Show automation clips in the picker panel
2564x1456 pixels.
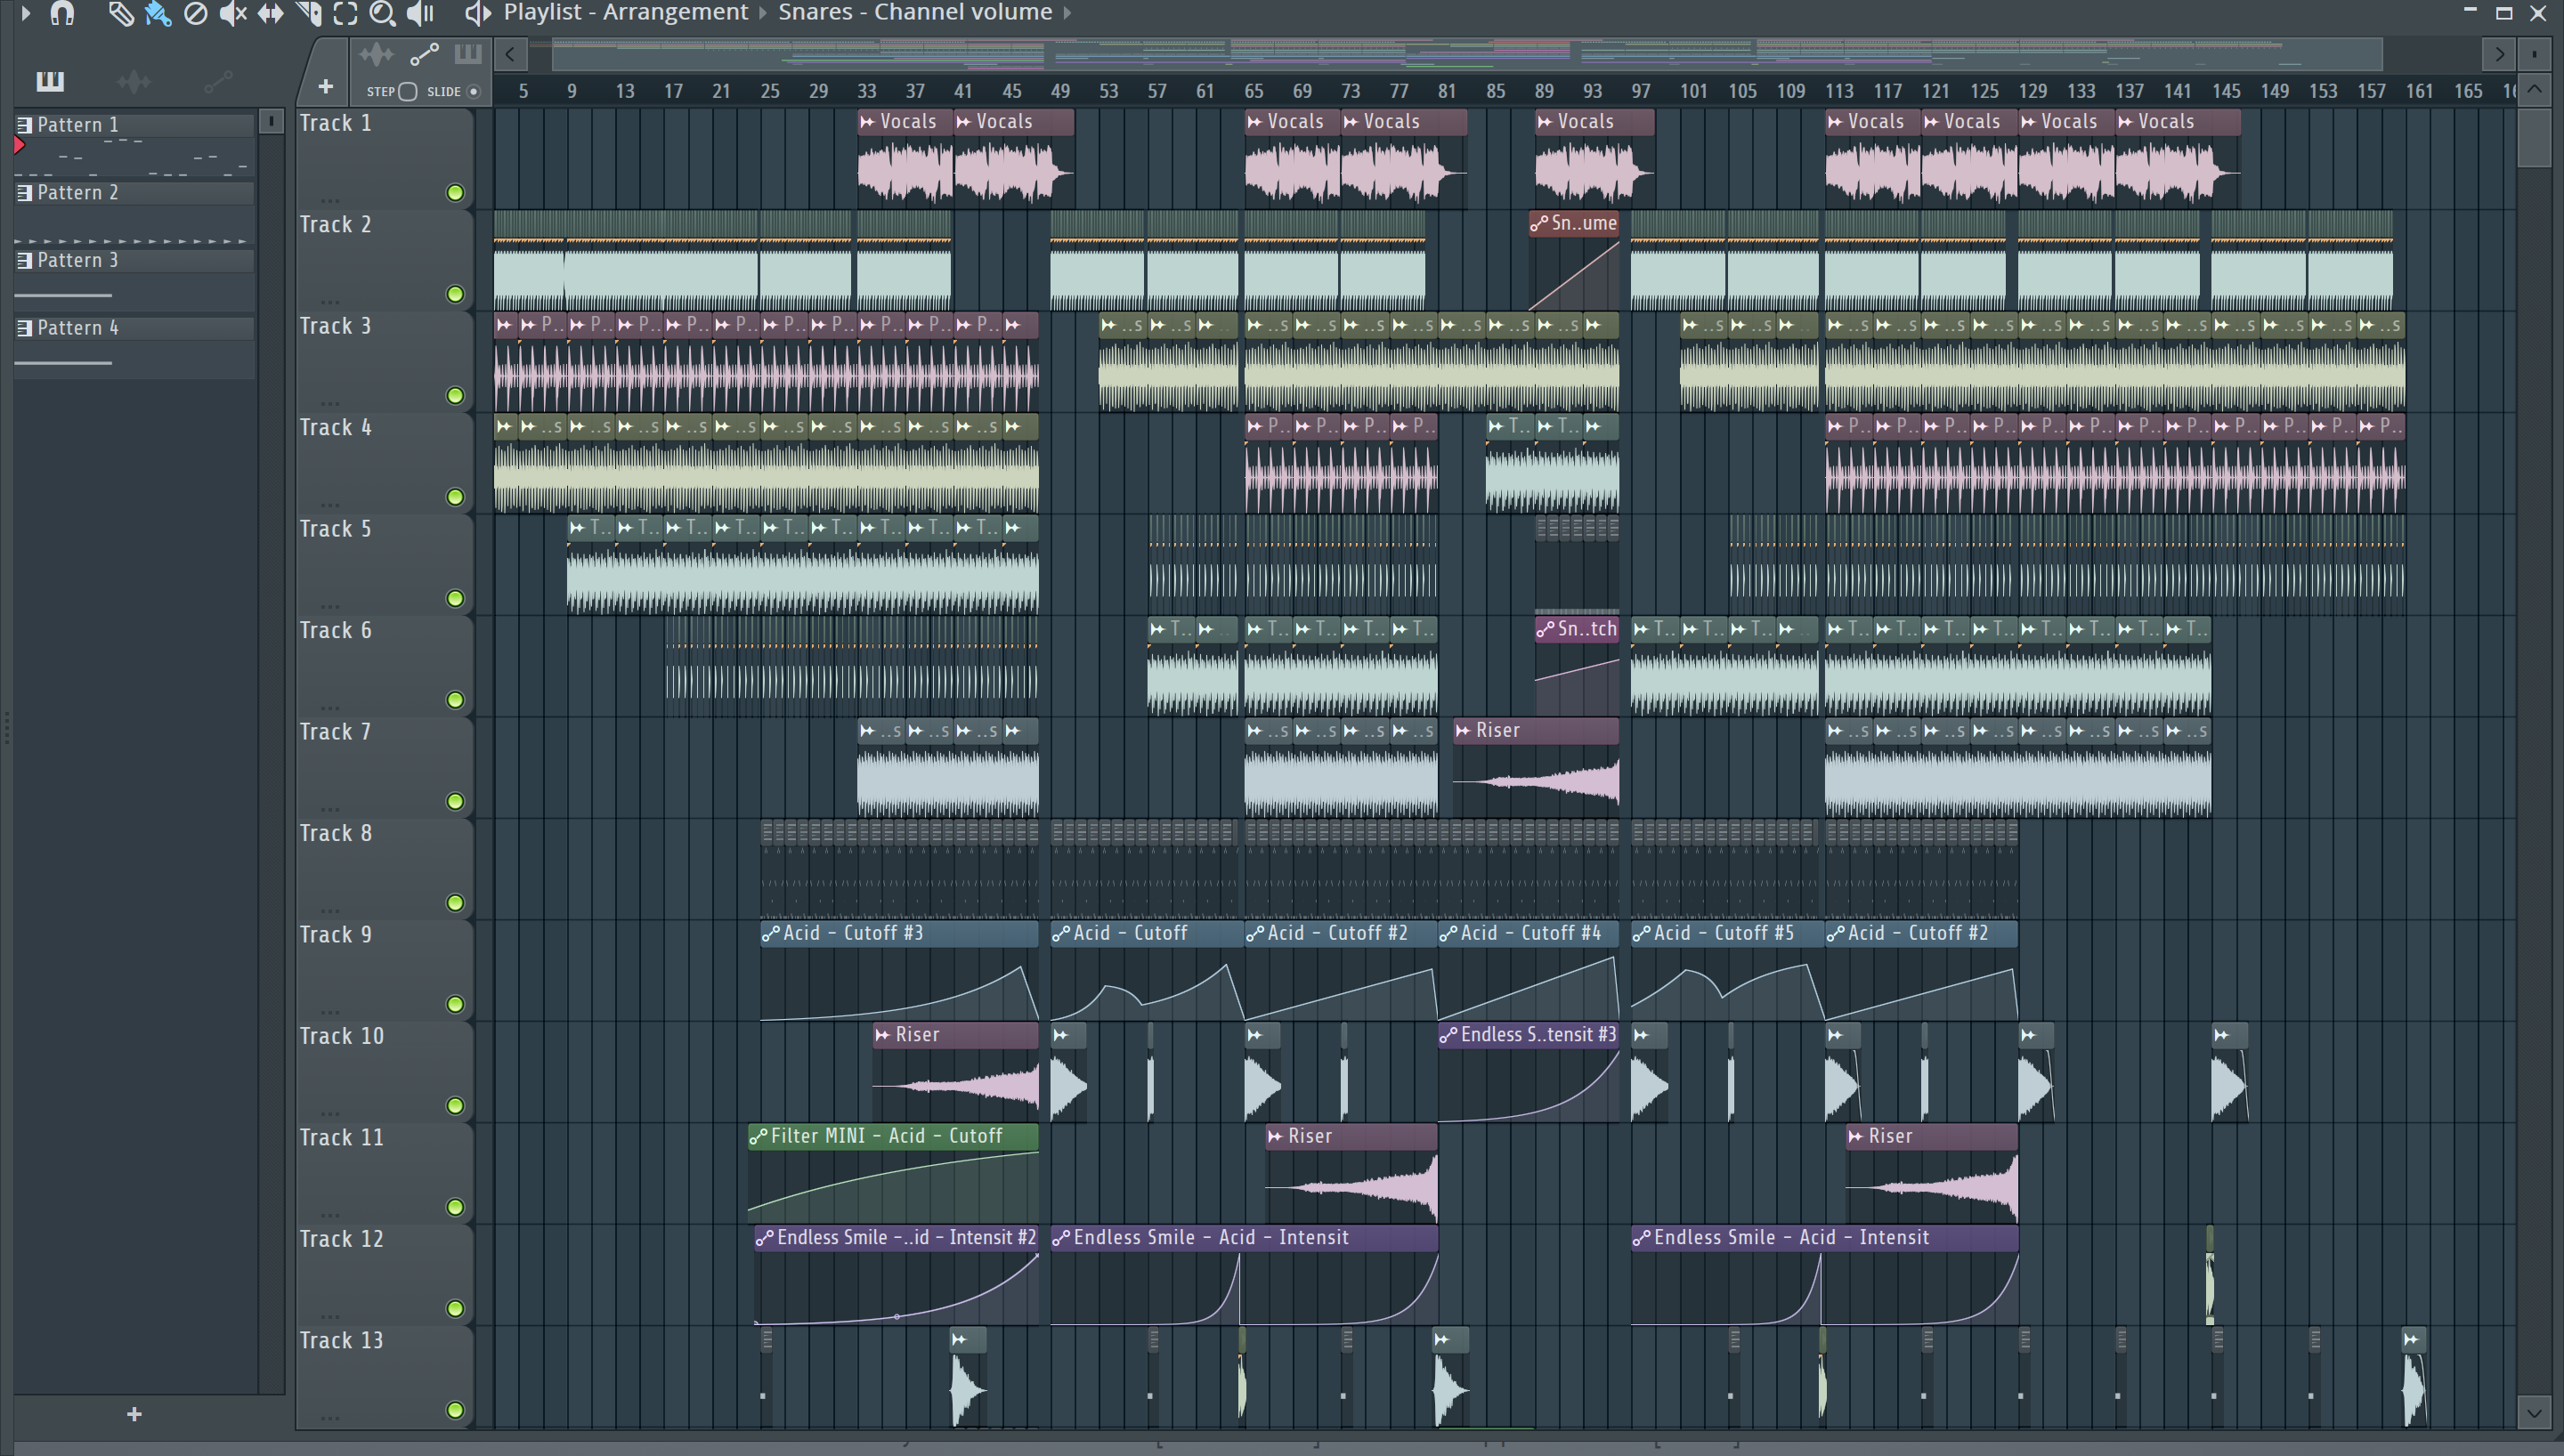coord(218,81)
